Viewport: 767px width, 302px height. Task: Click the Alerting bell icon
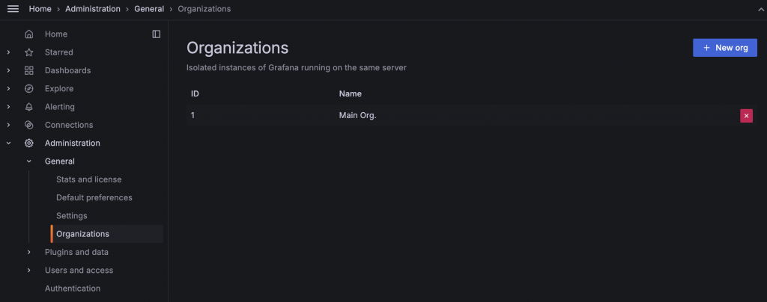(x=29, y=107)
